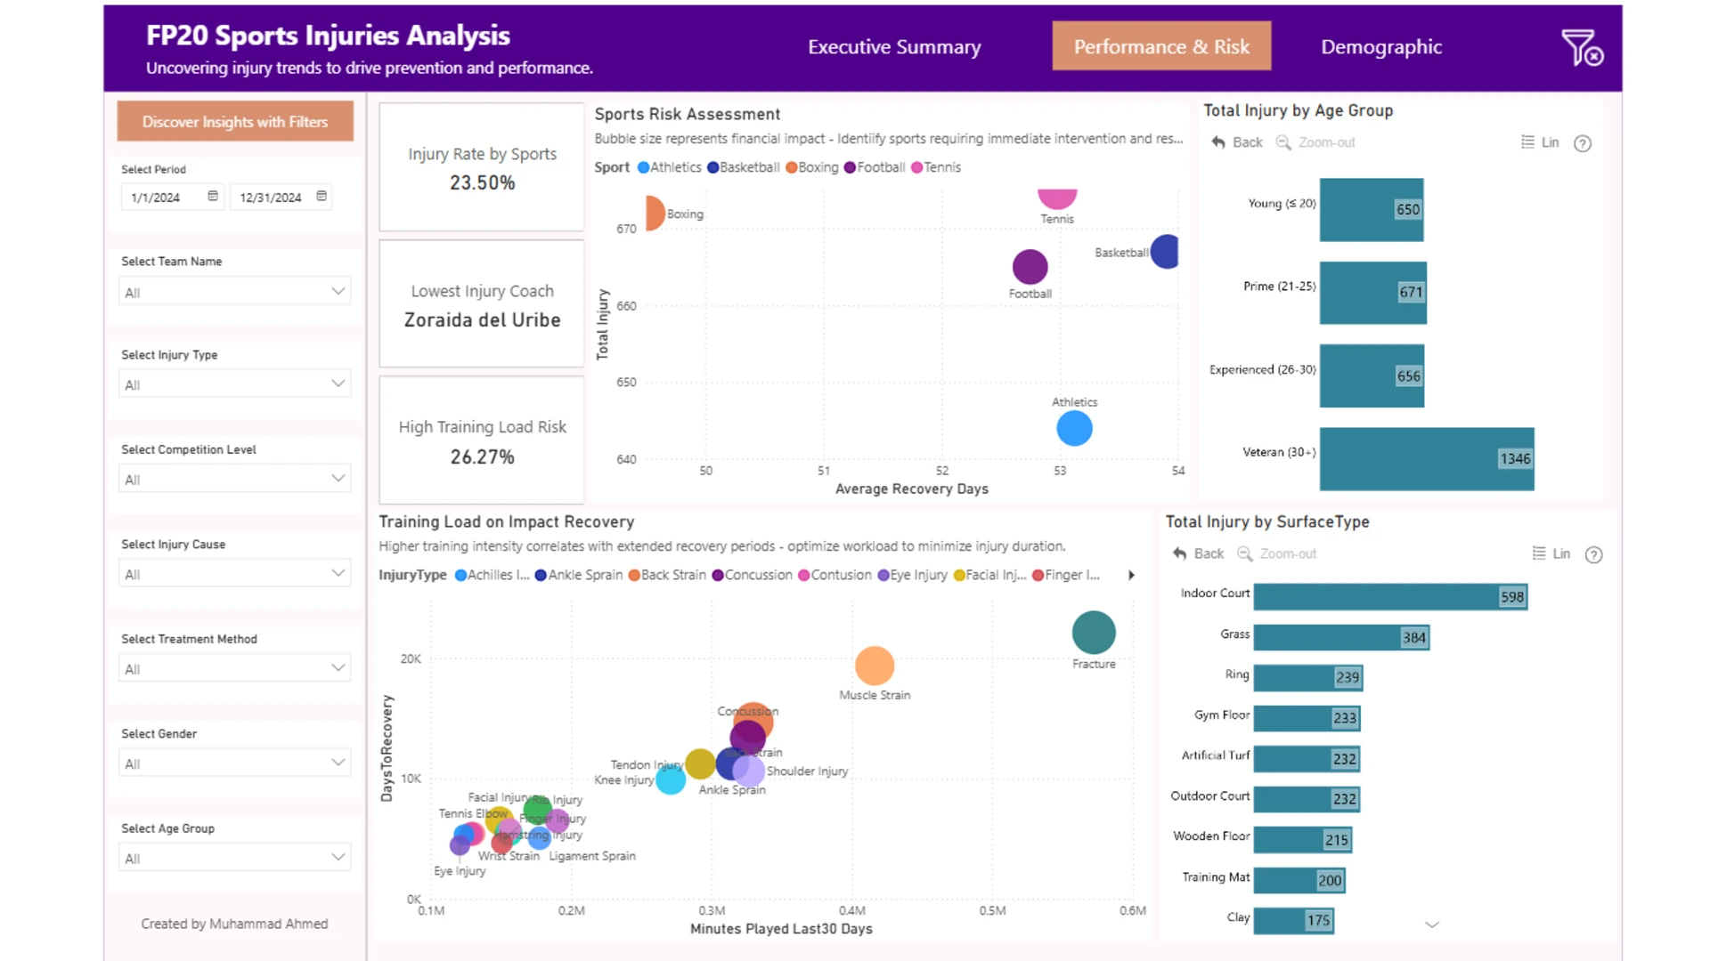Toggle the Athletics legend item in Sports Risk
The height and width of the screenshot is (961, 1710).
point(670,167)
